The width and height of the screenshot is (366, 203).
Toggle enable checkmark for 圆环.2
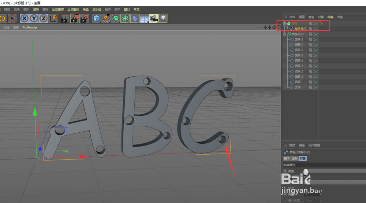coord(317,71)
